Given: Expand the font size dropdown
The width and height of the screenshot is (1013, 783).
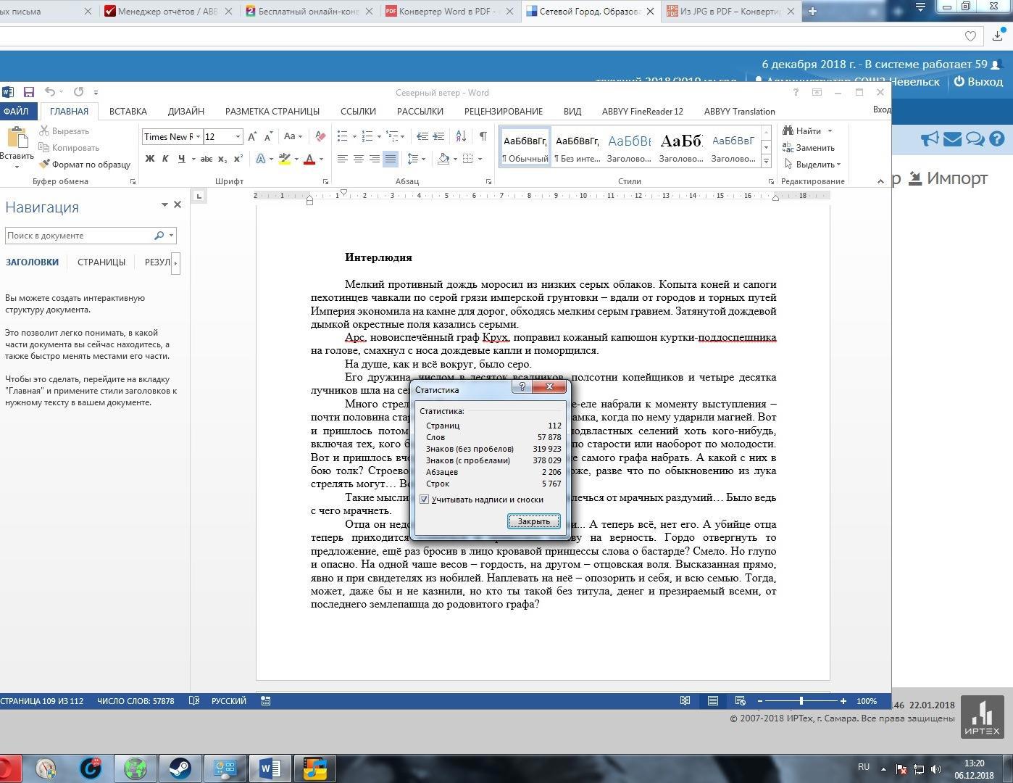Looking at the screenshot, I should (x=237, y=136).
